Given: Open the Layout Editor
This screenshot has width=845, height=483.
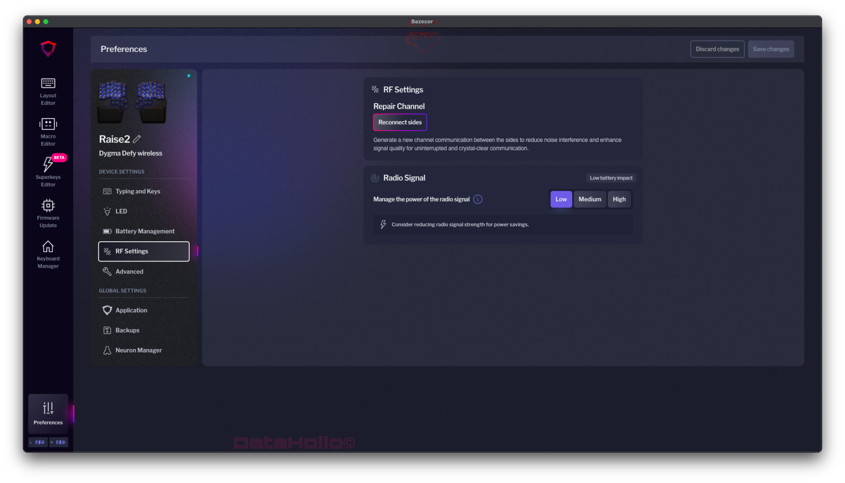Looking at the screenshot, I should [x=48, y=92].
